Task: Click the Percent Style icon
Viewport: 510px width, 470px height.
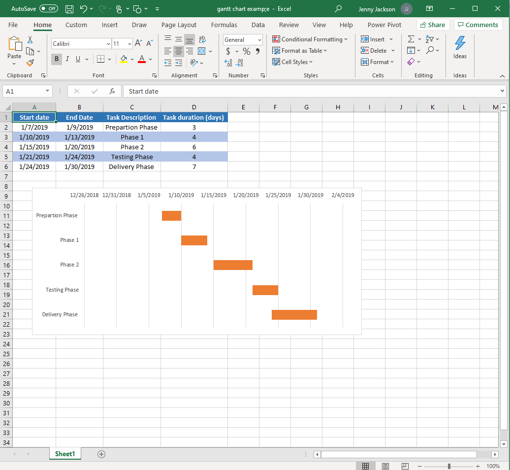Action: [x=246, y=51]
